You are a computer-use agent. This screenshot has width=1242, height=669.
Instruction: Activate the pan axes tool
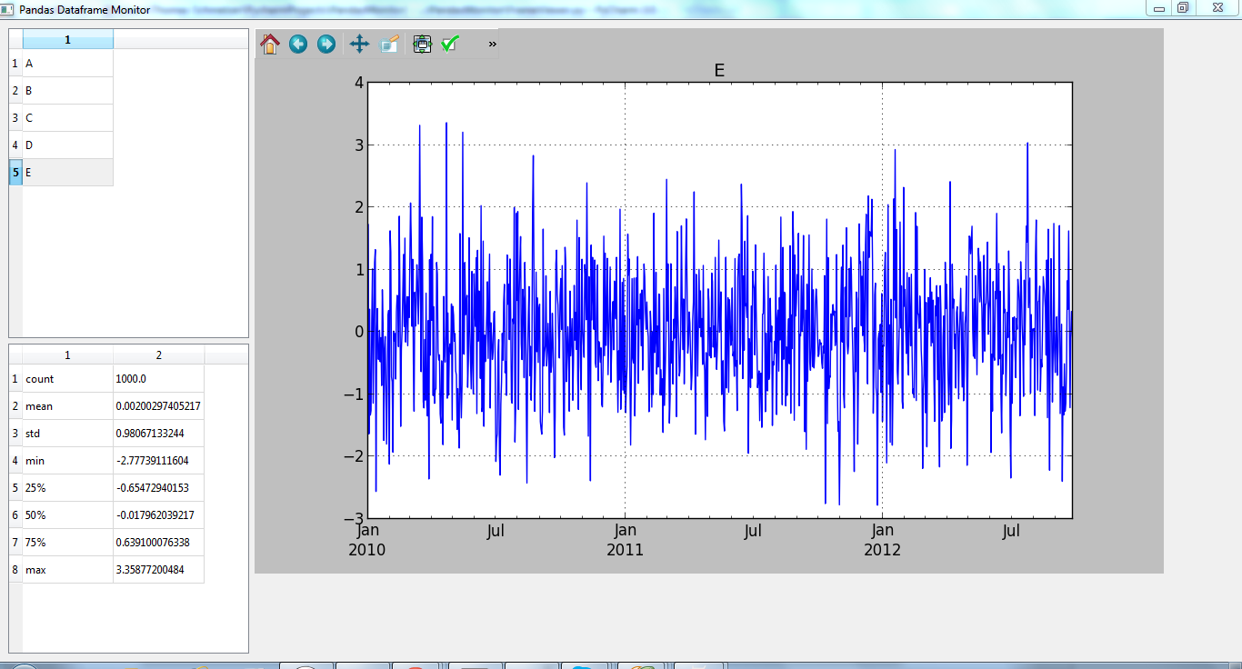[x=359, y=44]
